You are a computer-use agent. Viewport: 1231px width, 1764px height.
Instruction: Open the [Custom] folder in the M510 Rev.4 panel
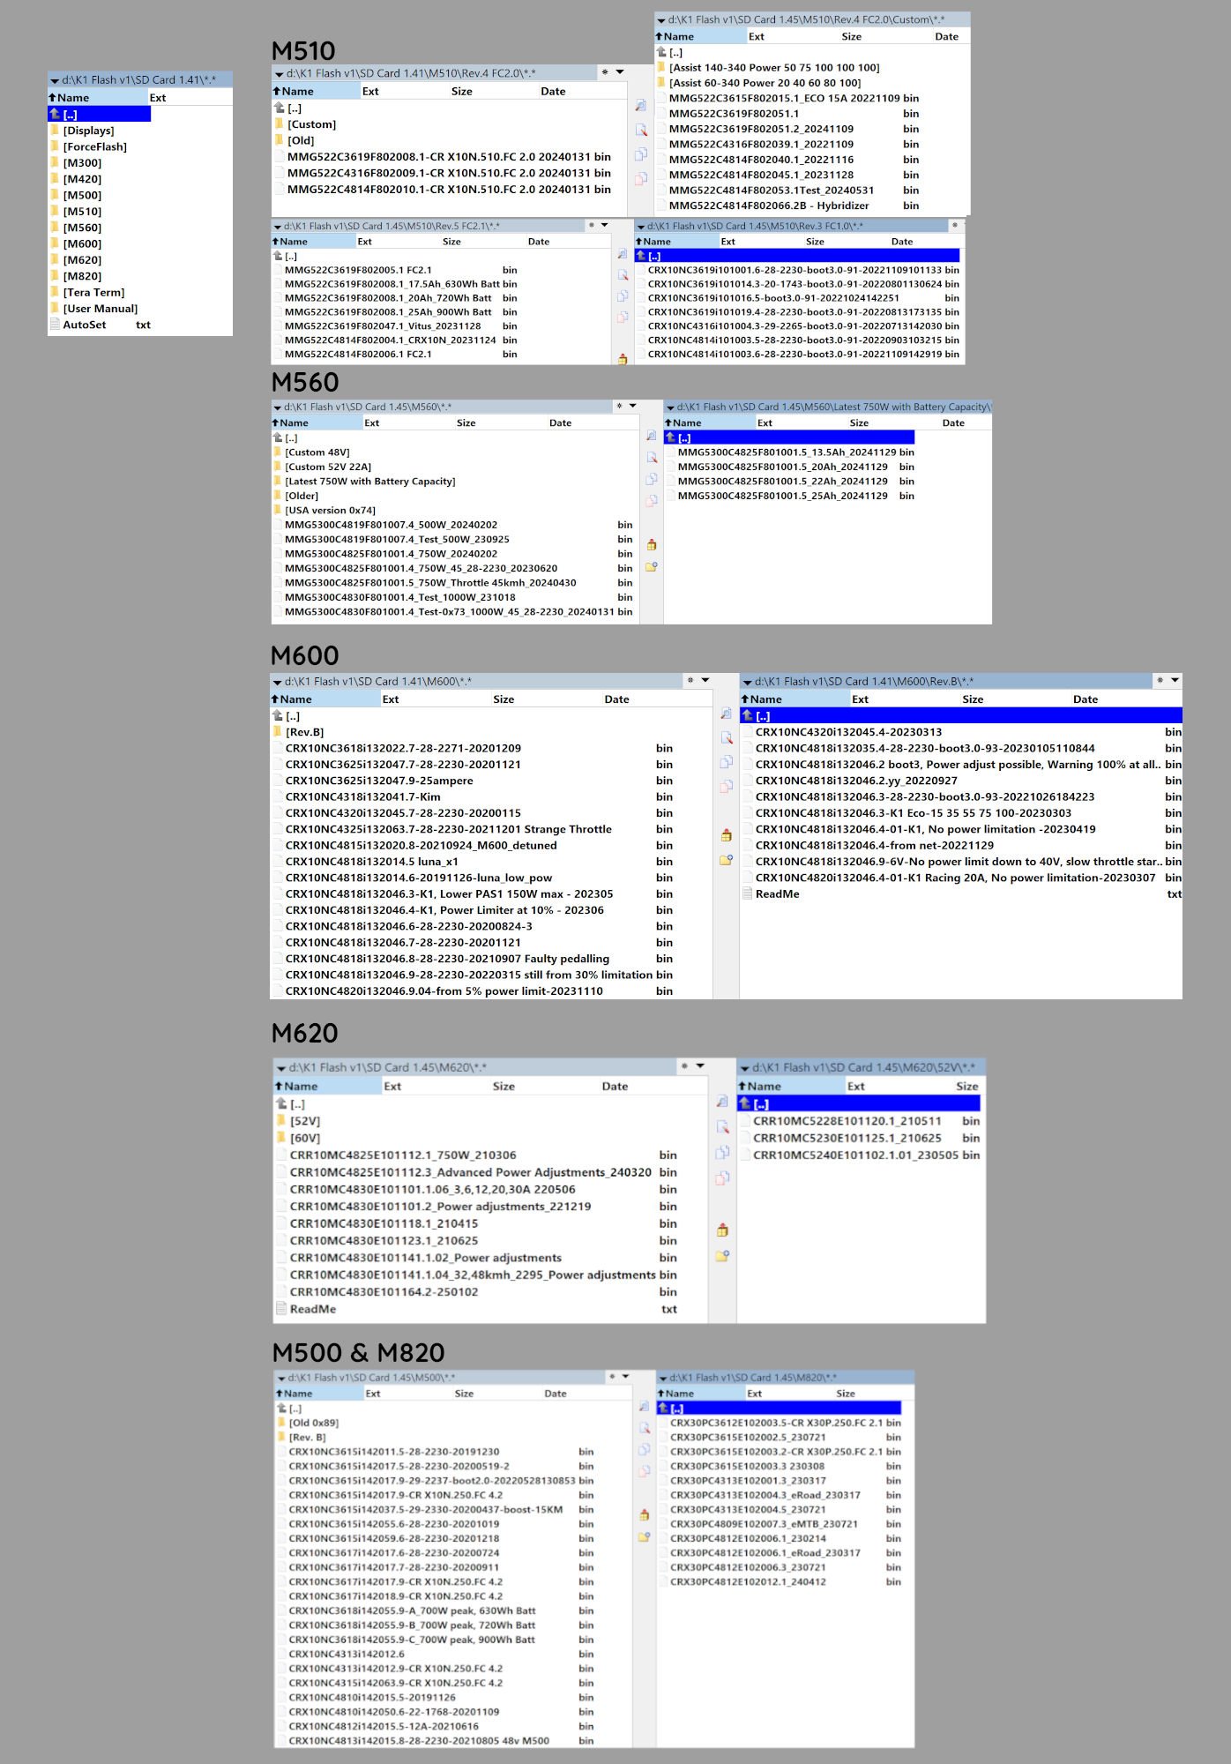(311, 124)
